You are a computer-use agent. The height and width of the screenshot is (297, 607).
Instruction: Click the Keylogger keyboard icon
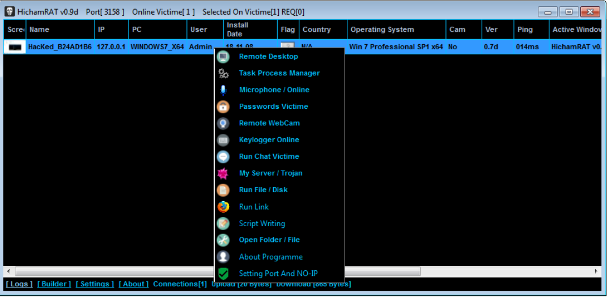click(x=223, y=140)
